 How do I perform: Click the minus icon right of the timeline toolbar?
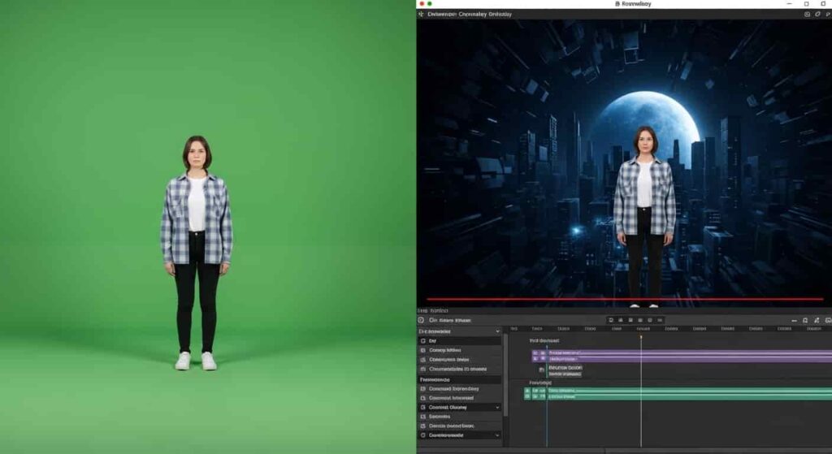pos(794,320)
